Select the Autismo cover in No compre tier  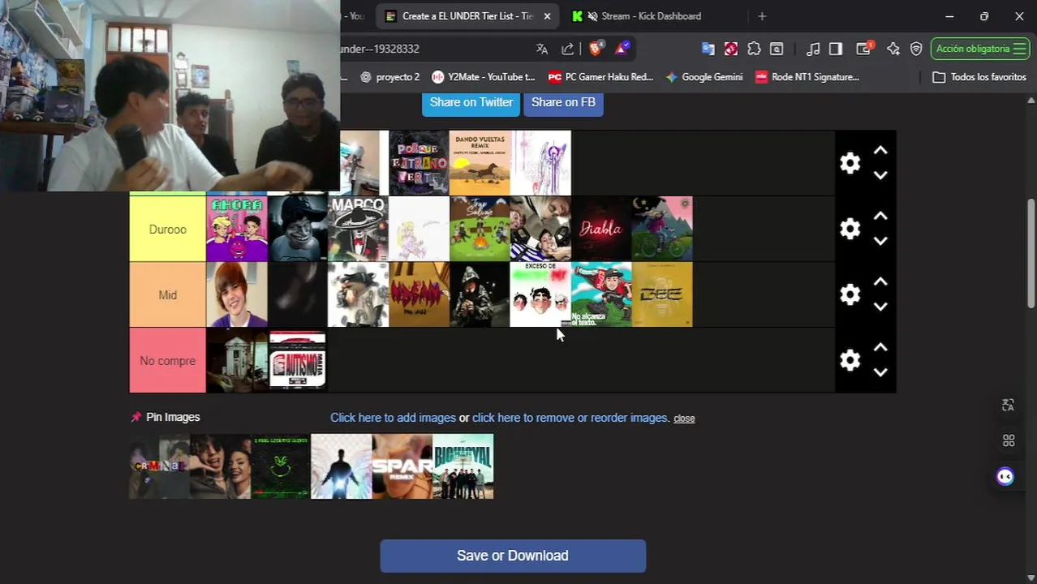click(298, 360)
